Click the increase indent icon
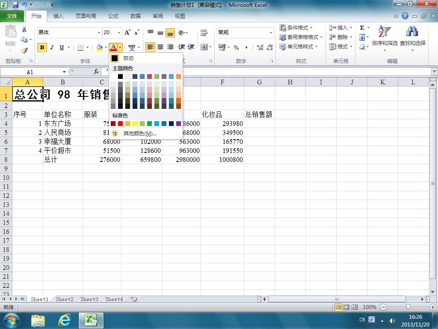The image size is (438, 329). (191, 47)
